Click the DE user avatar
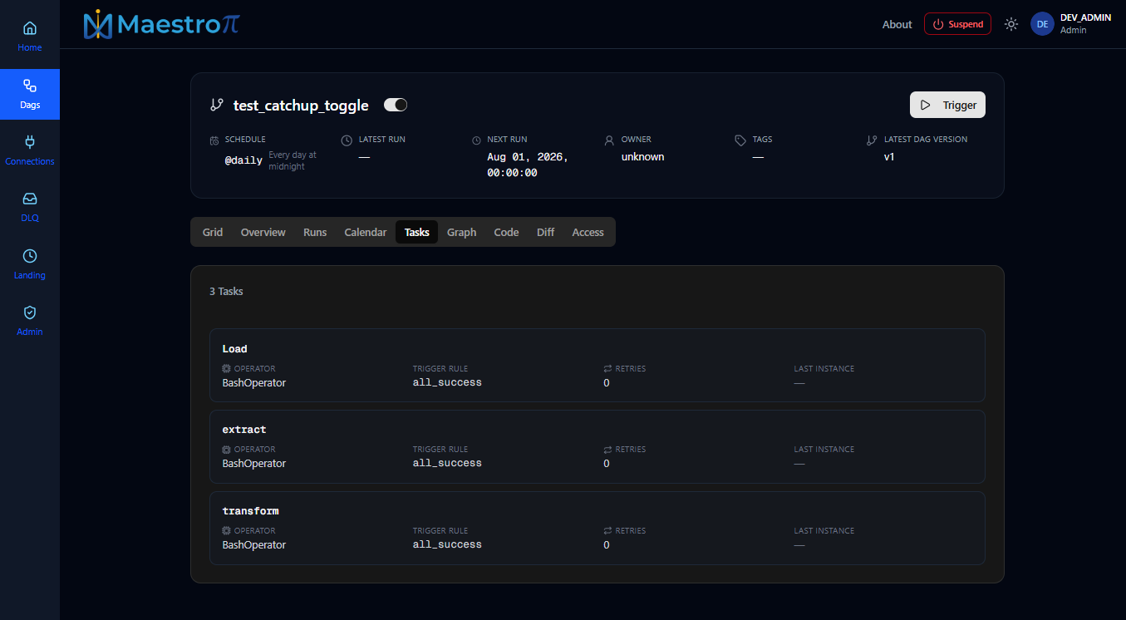Screen dimensions: 1126x620 tap(1042, 24)
